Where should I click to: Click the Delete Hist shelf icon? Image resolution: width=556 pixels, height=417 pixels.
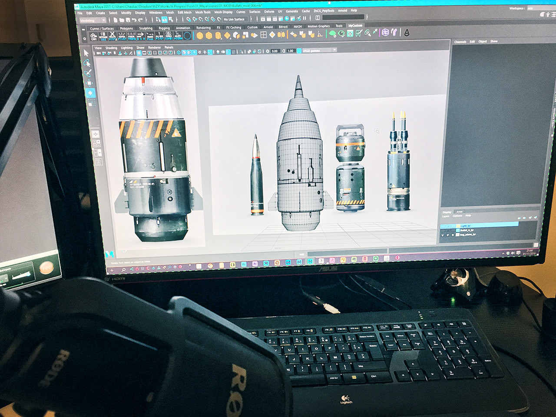tap(113, 36)
